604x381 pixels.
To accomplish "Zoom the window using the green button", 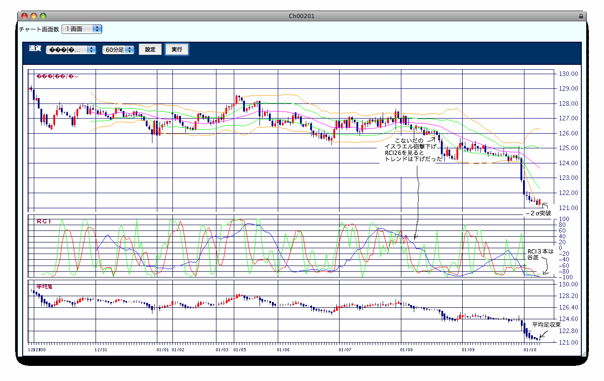I will pos(43,16).
